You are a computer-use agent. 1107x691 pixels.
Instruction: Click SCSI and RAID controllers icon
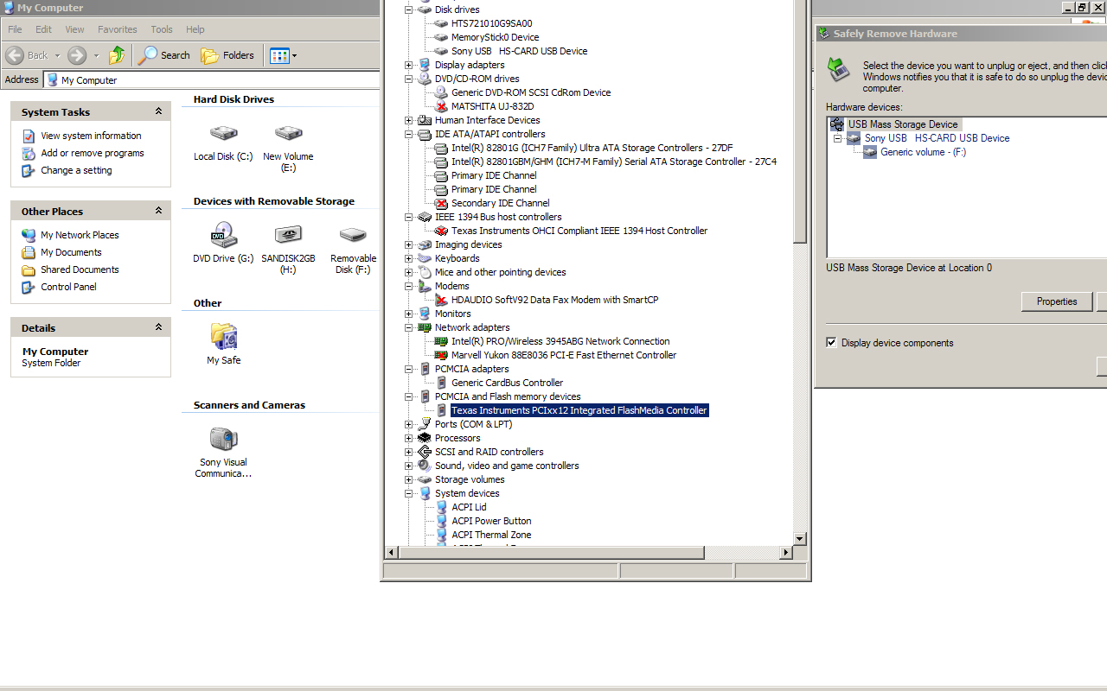(x=425, y=452)
